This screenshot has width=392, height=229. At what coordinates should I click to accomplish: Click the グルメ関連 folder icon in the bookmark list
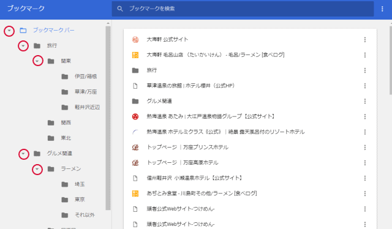pos(135,101)
